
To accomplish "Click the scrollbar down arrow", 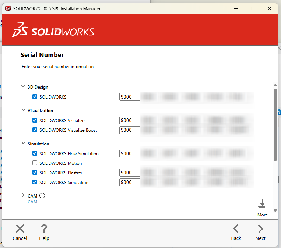I will pos(275,211).
